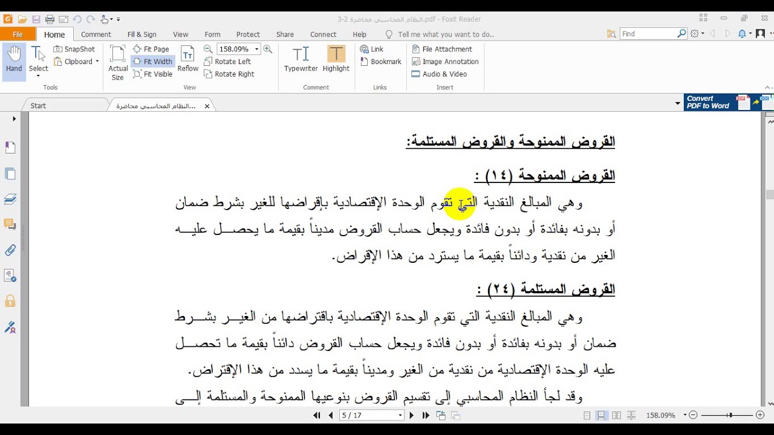Select the Hand tool
Image resolution: width=774 pixels, height=435 pixels.
click(14, 60)
